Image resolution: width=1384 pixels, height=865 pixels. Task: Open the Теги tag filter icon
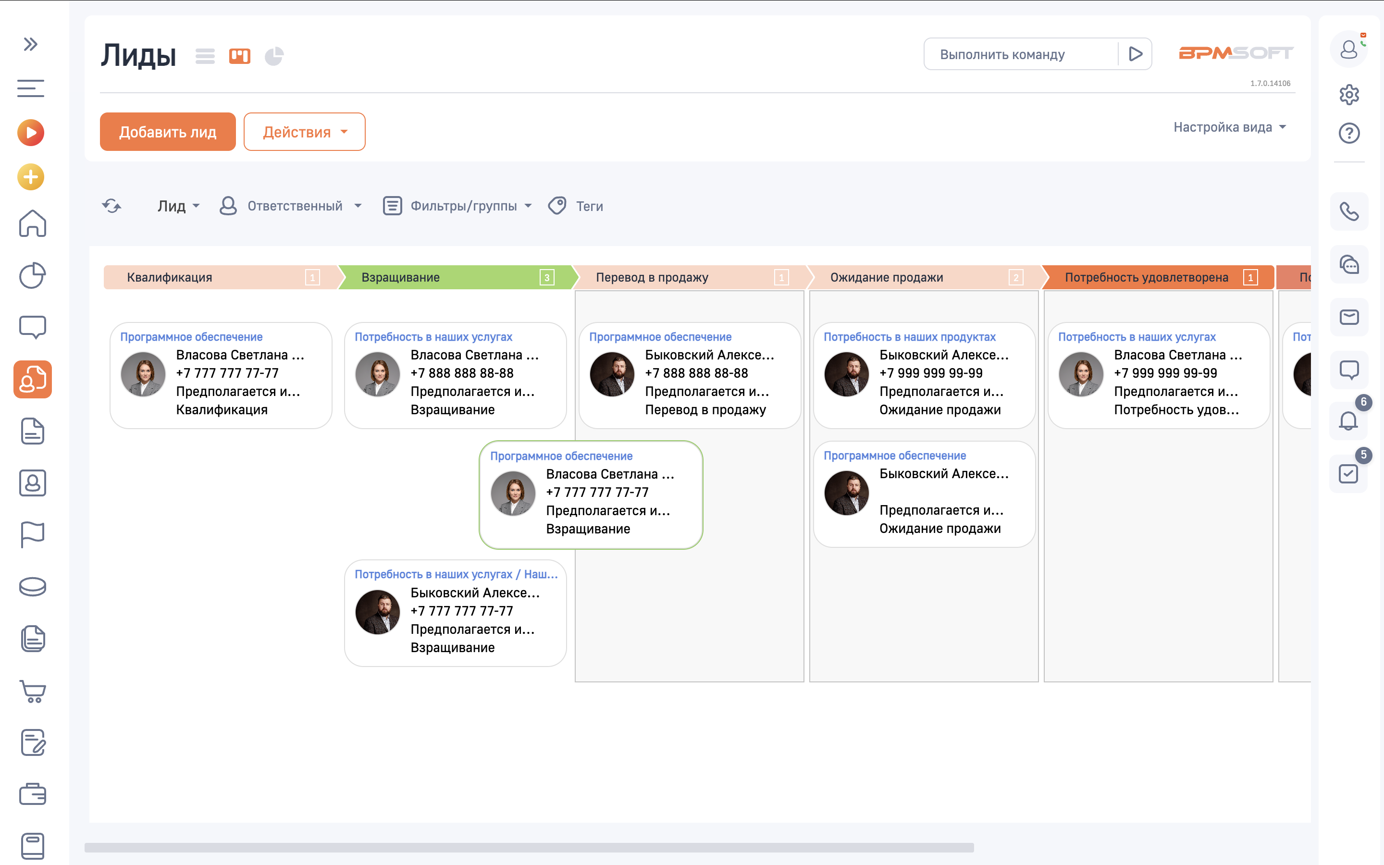tap(556, 205)
